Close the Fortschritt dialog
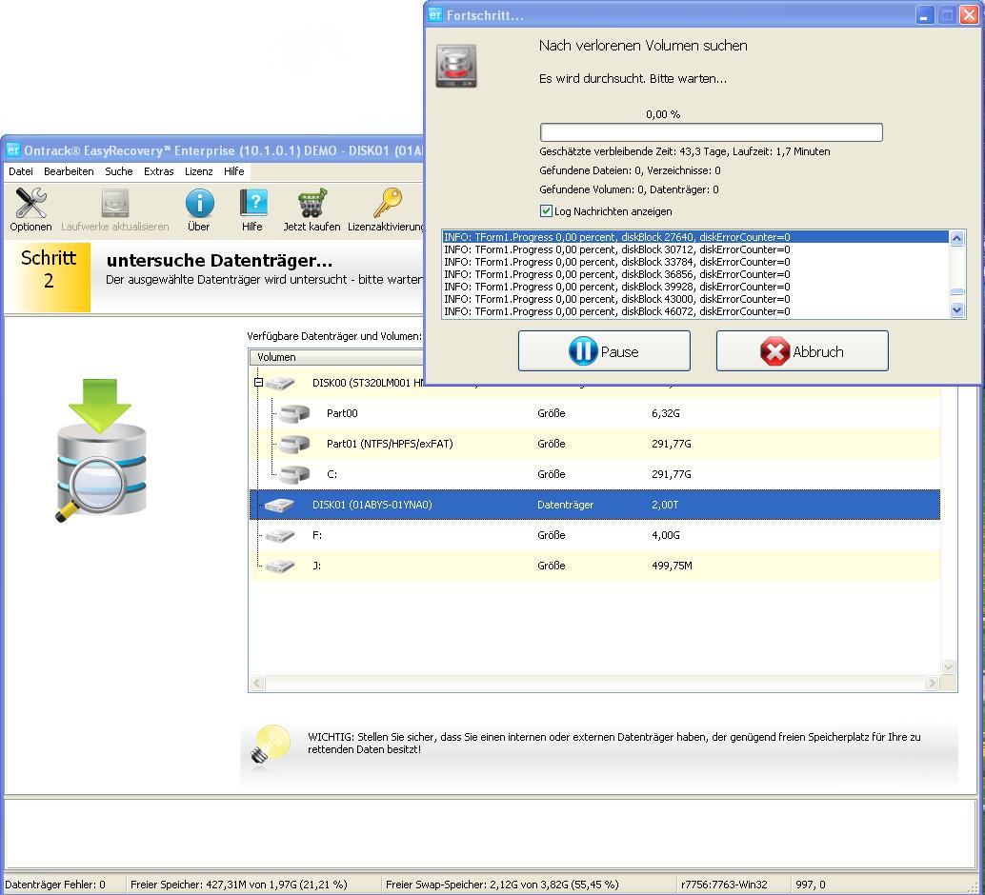Screen dimensions: 985x895 (970, 15)
